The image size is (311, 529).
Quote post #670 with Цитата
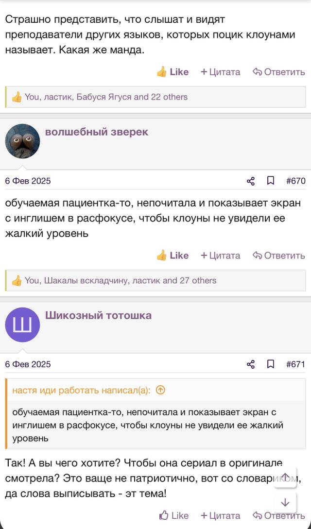click(x=220, y=256)
